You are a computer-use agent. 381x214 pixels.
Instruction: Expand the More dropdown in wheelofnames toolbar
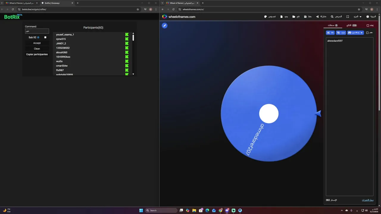(357, 17)
